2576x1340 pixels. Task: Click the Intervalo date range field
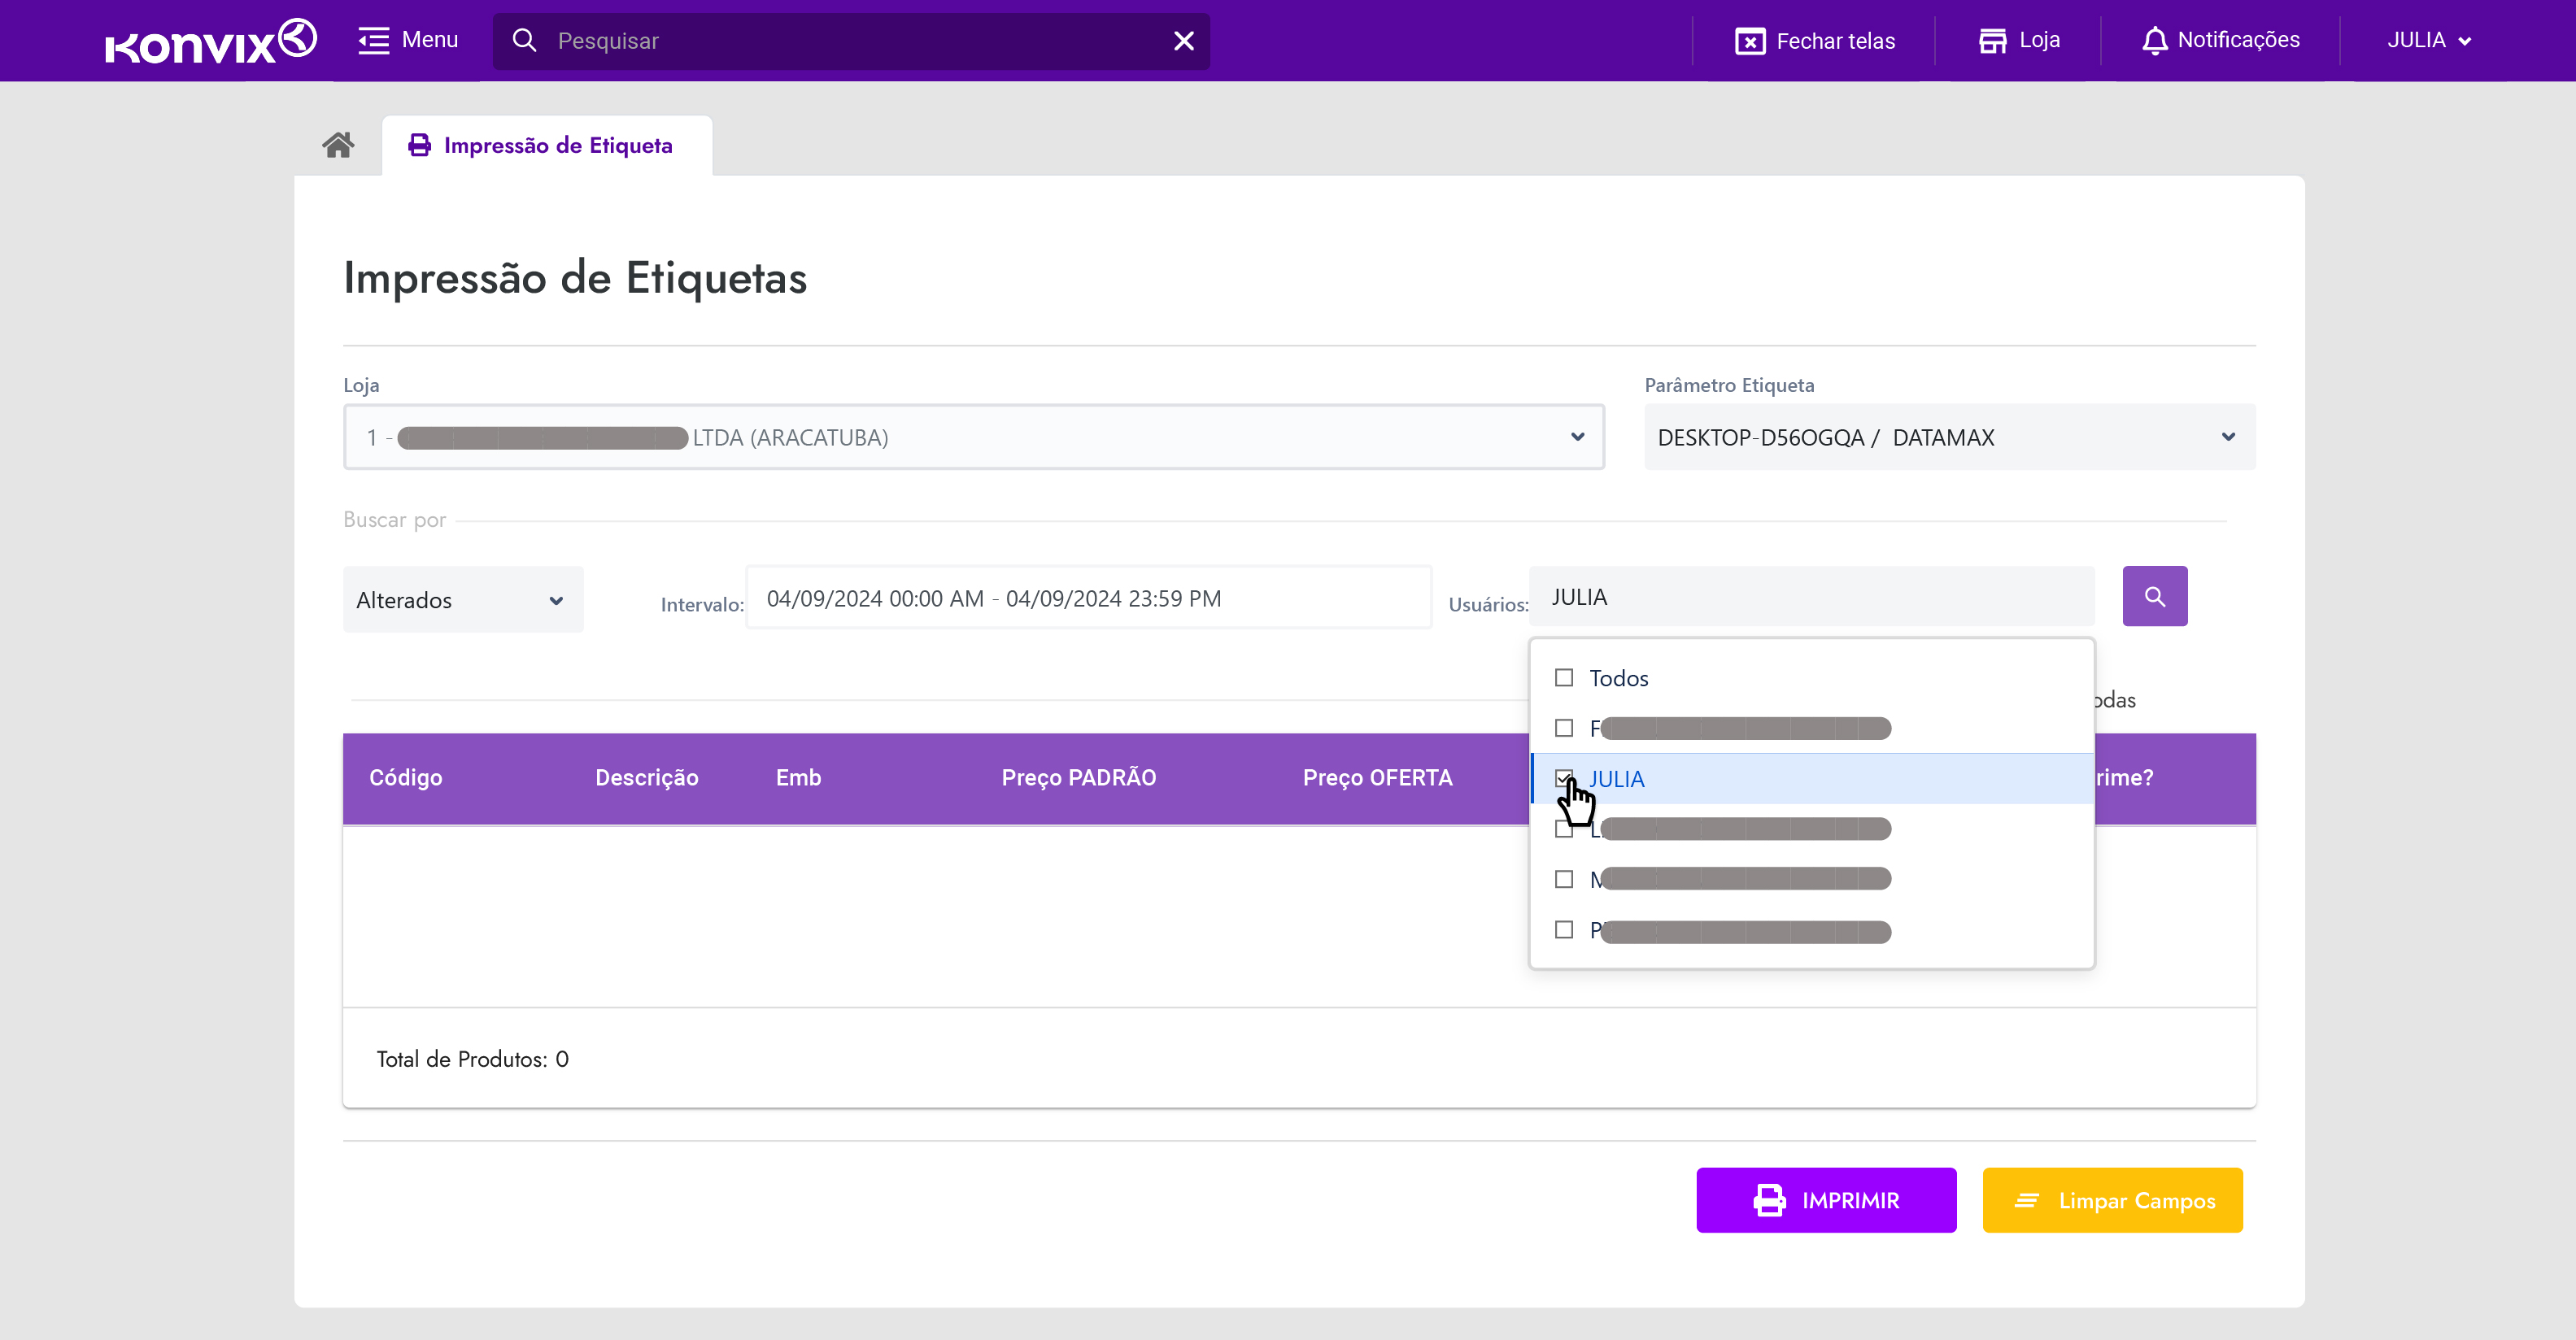[1088, 598]
